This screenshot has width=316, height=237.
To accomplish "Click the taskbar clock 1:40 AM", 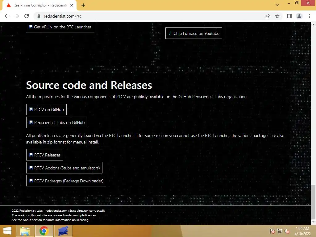I will (x=302, y=229).
